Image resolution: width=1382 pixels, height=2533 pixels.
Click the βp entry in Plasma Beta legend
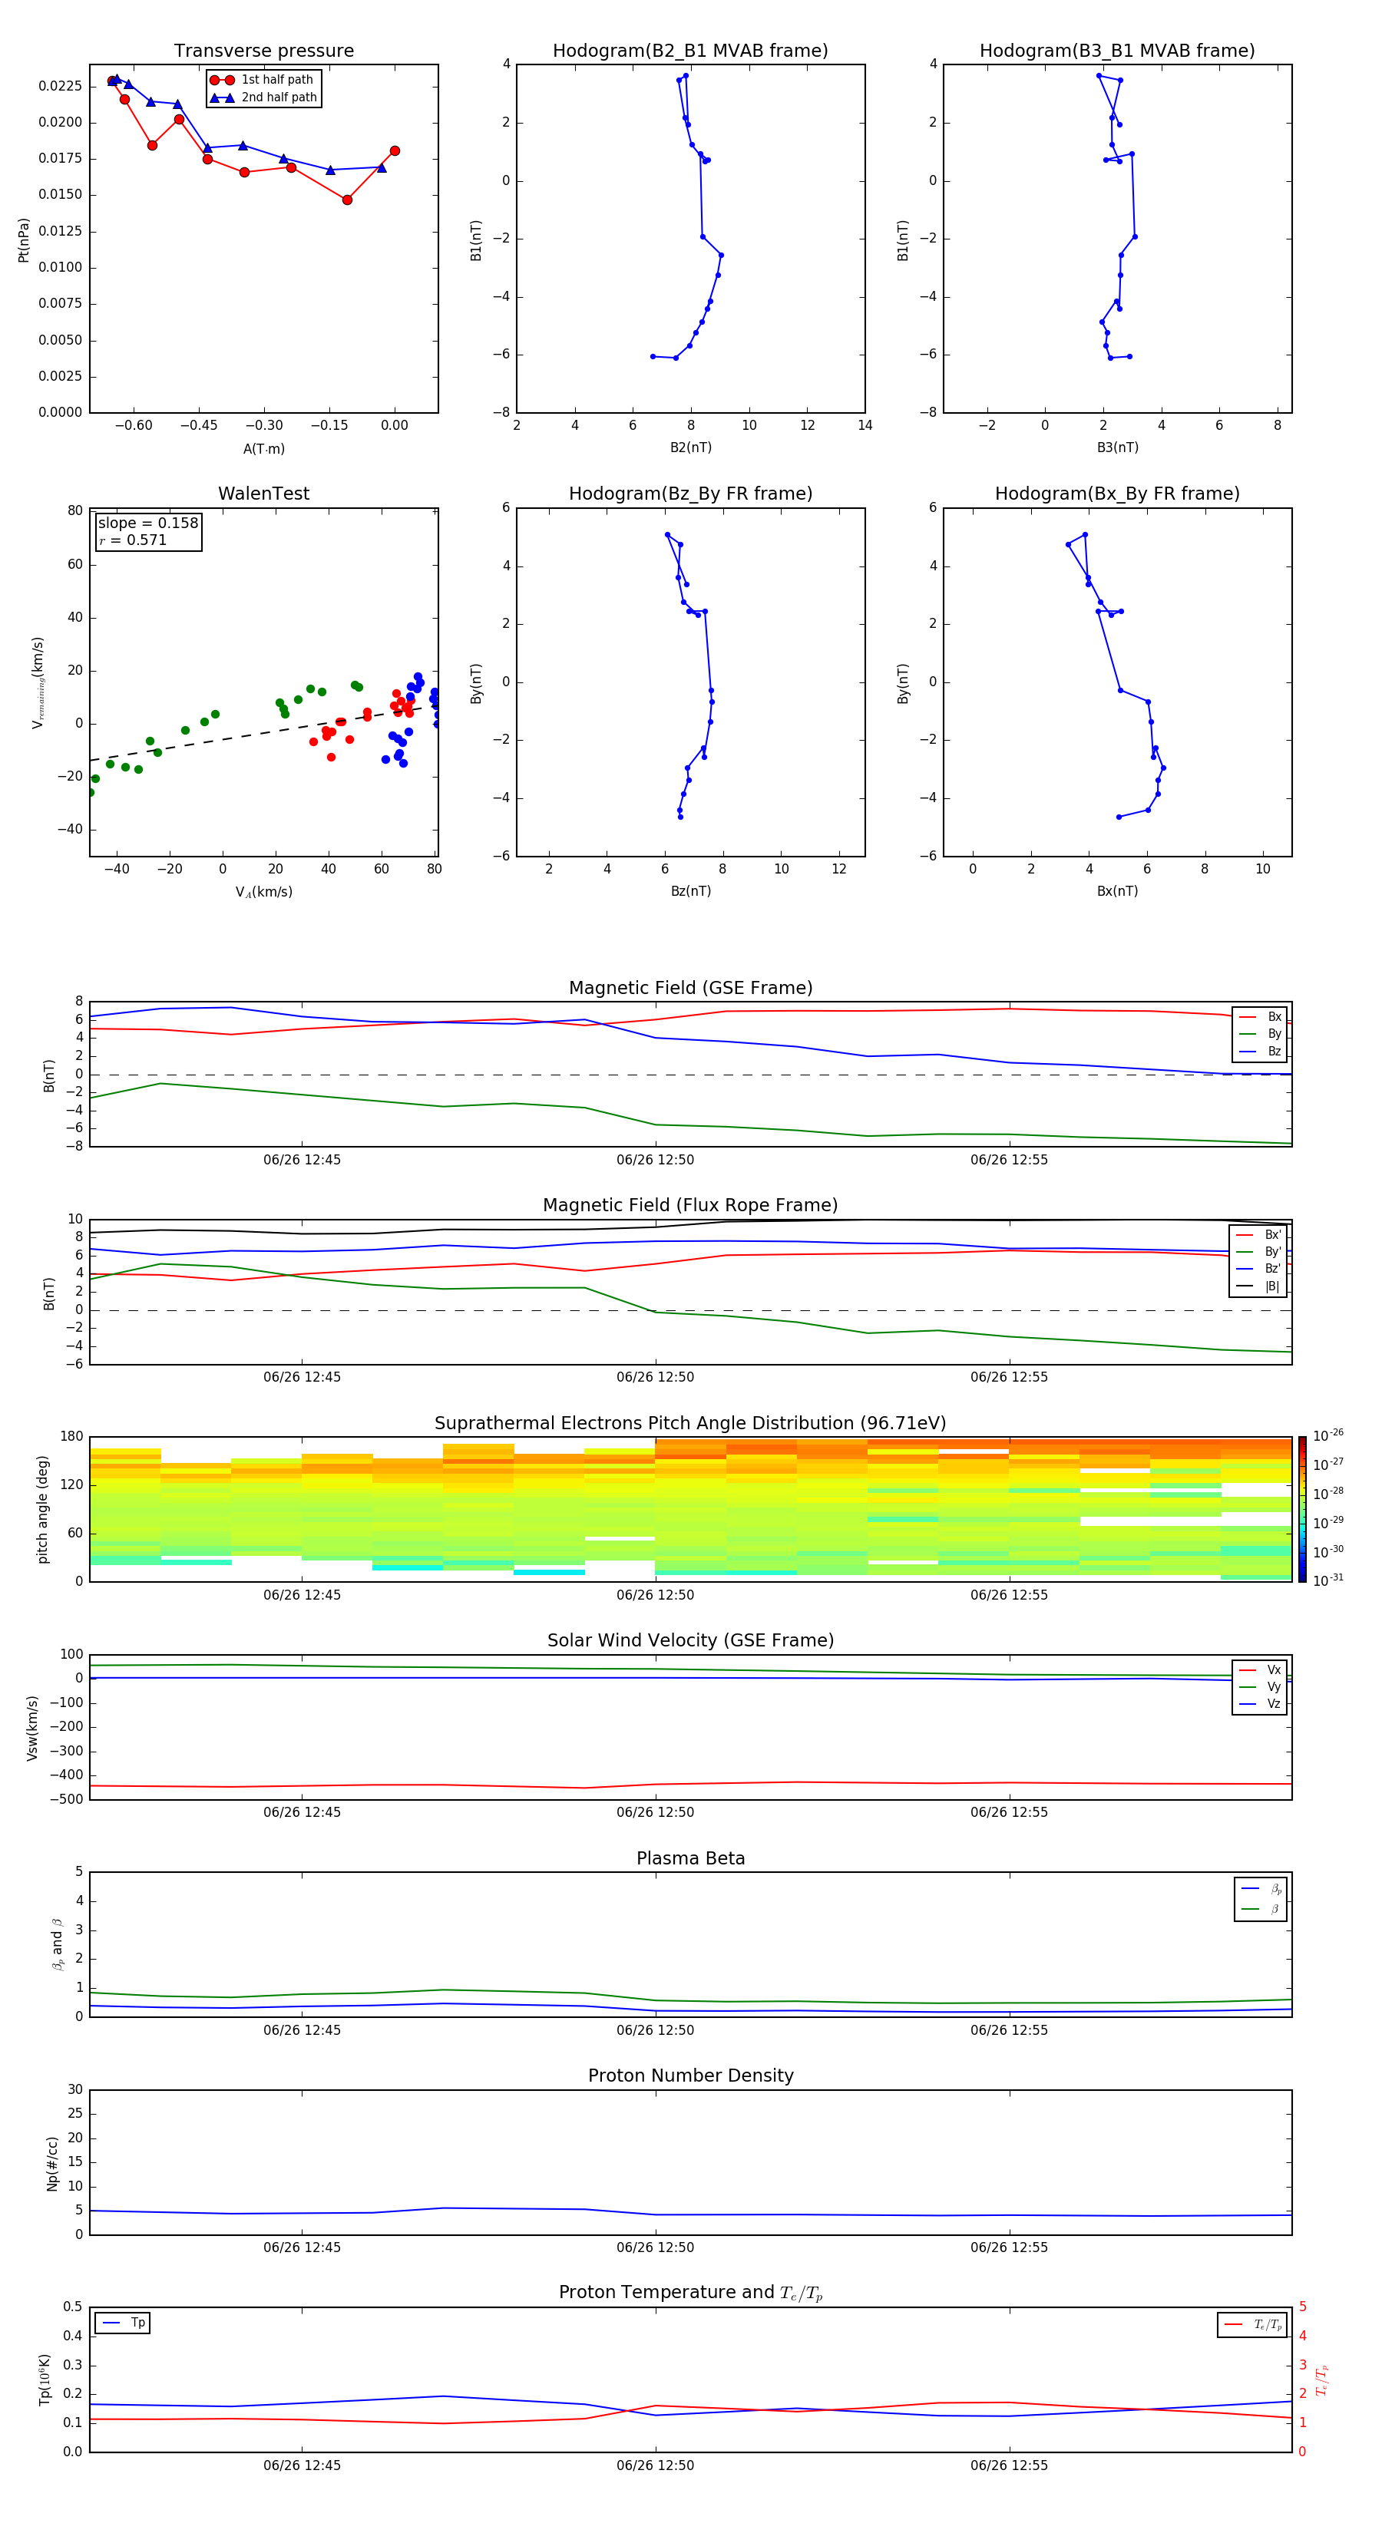click(x=1261, y=1889)
